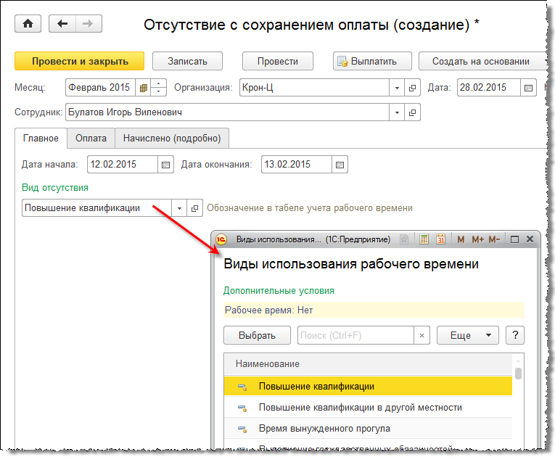Go back with the left arrow
This screenshot has height=457, width=555.
[63, 24]
